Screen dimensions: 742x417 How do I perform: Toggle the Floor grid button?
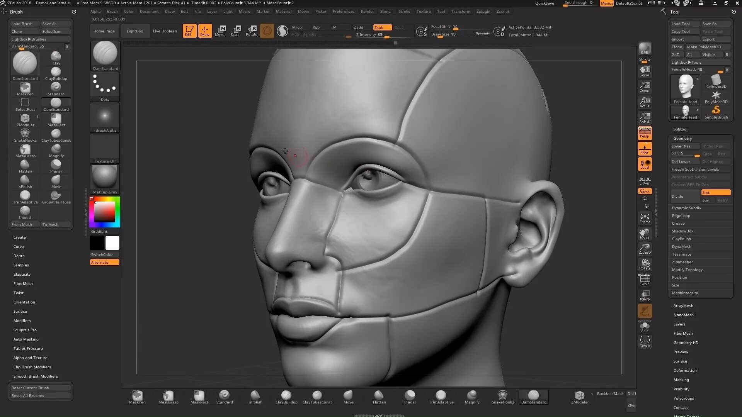pos(645,149)
